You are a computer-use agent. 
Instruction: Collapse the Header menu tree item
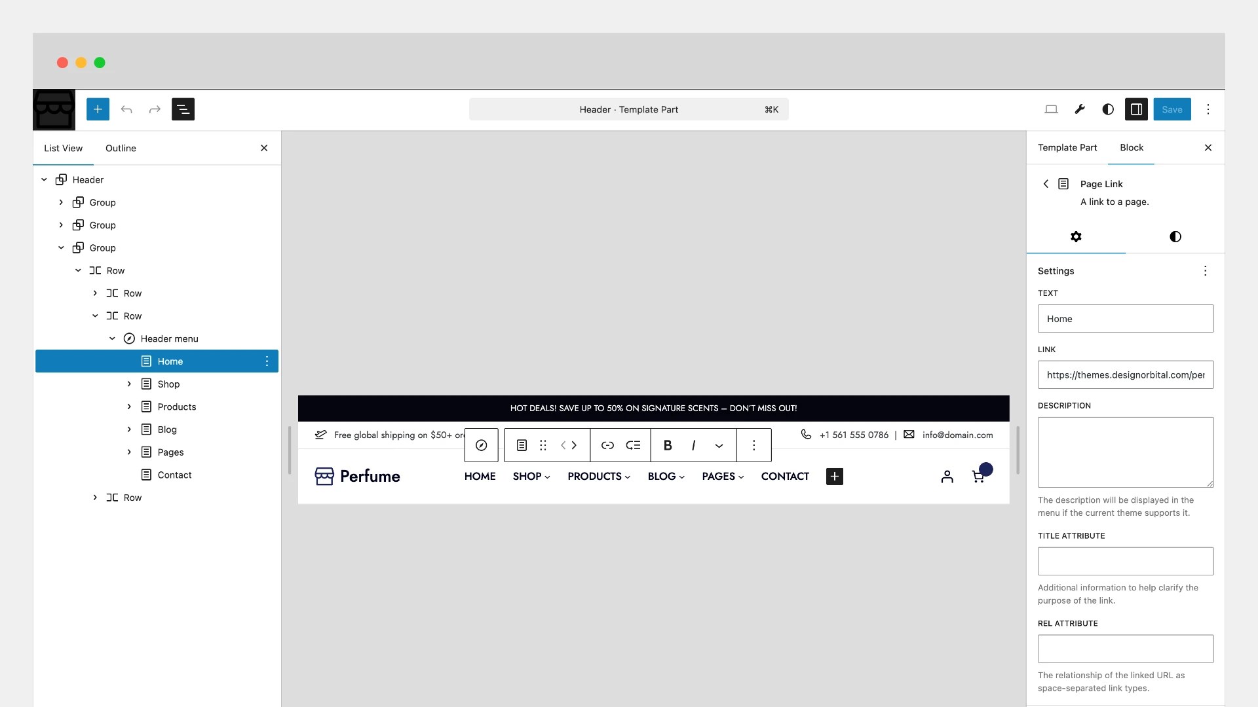(112, 338)
